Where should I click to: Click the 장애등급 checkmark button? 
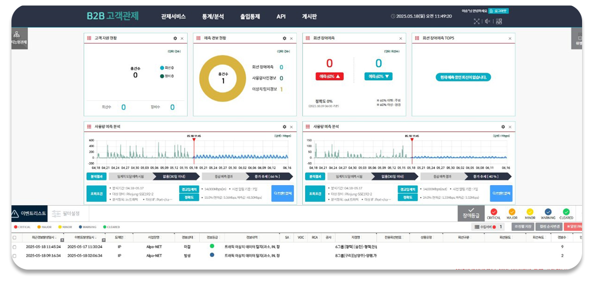[471, 213]
